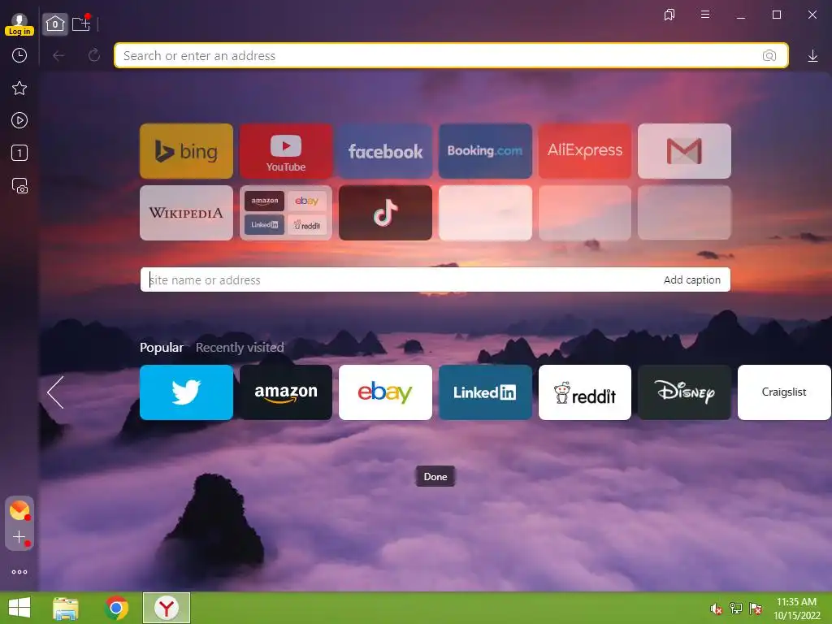Open the three-dots sidebar menu

tap(19, 572)
